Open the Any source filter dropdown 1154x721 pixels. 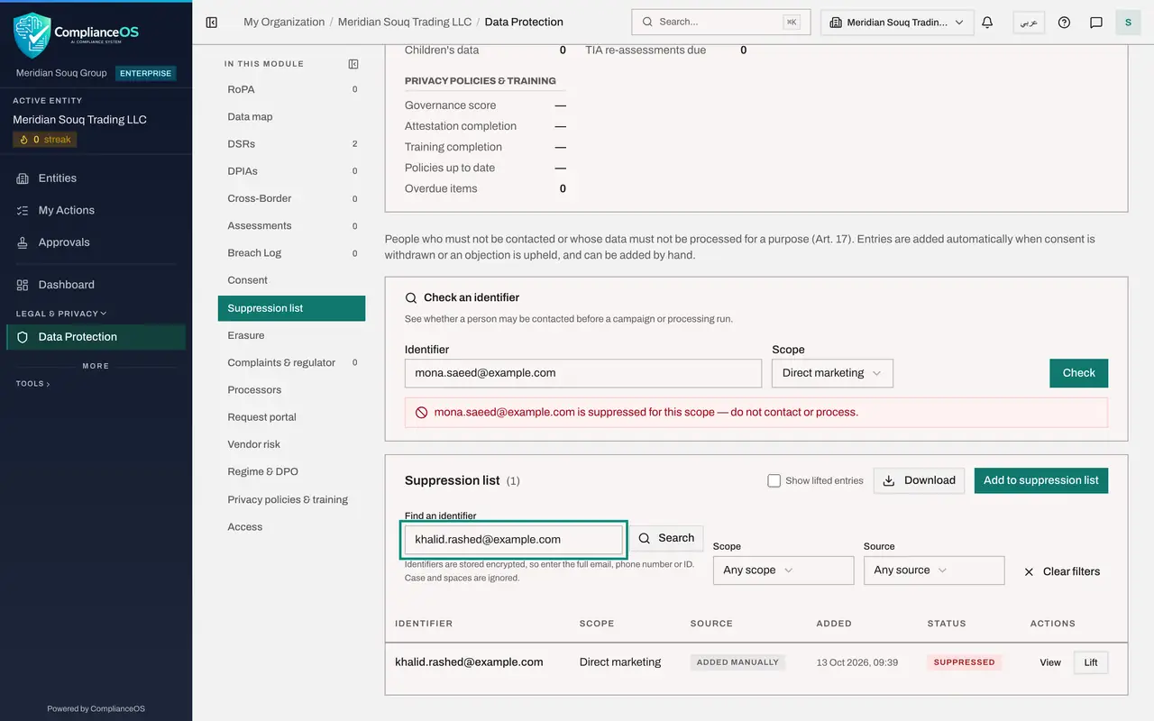pyautogui.click(x=933, y=570)
